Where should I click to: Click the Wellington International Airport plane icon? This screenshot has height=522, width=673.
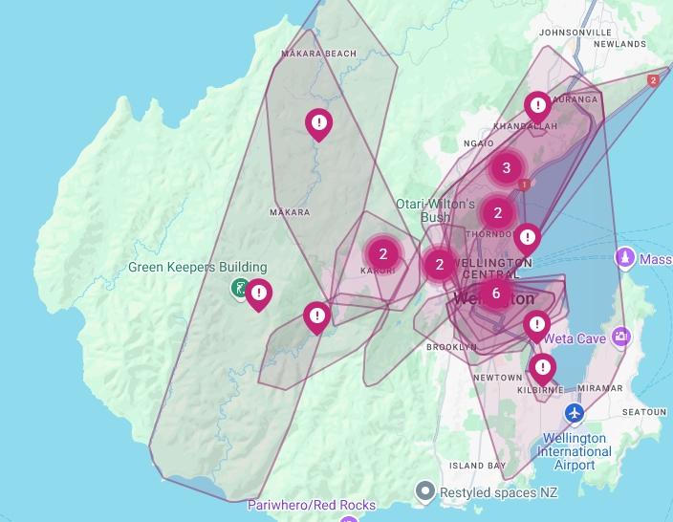tap(574, 413)
